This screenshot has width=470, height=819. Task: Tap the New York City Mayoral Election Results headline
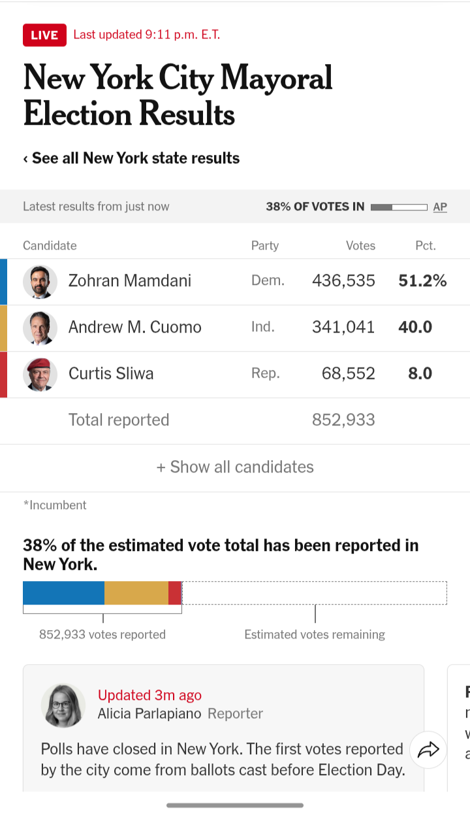pos(178,96)
